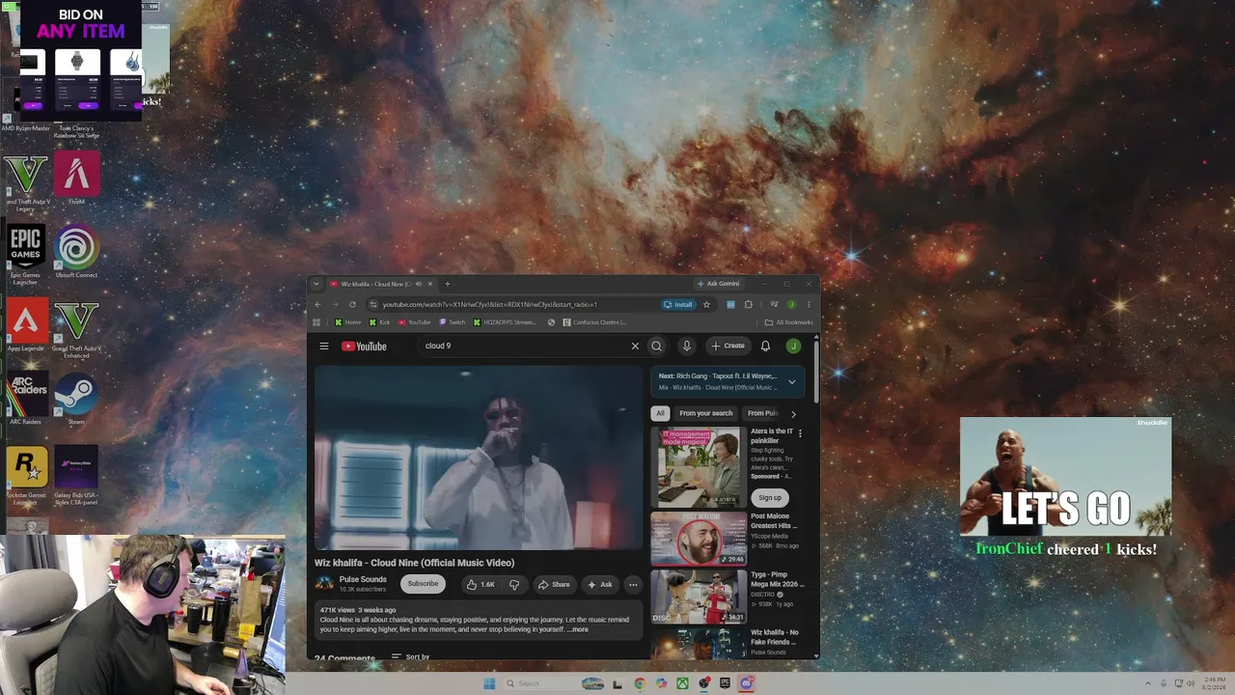
Task: Open Discord from the taskbar
Action: point(746,683)
